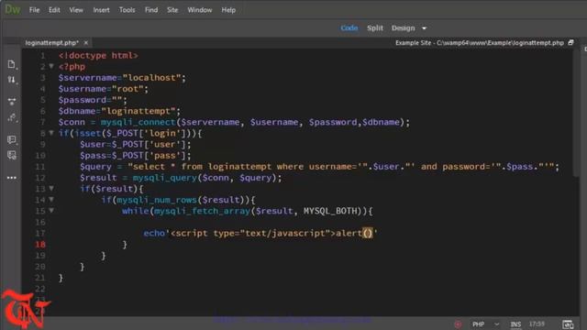
Task: Switch to Code view
Action: point(349,28)
